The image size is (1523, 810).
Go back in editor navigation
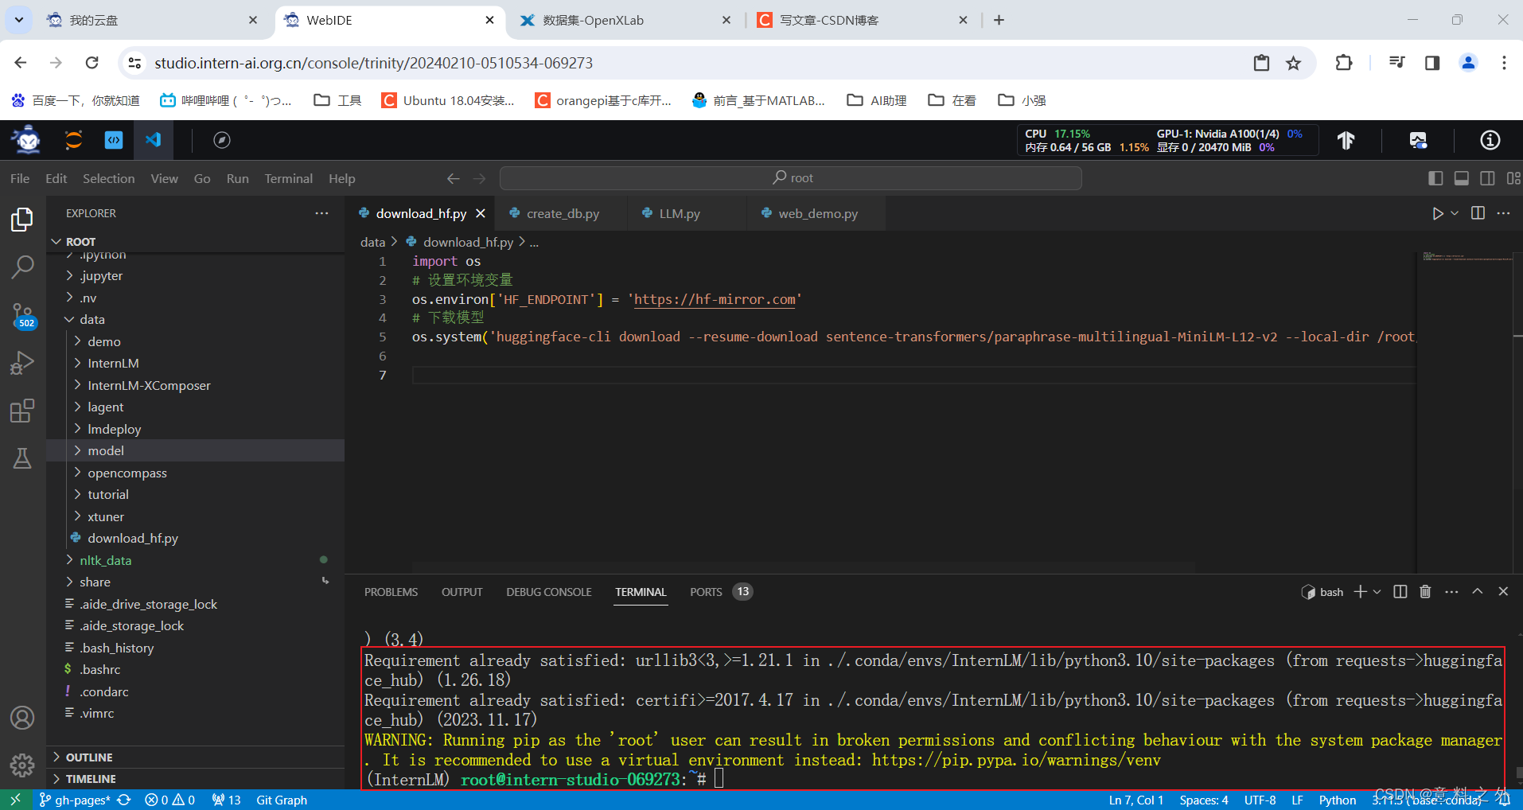pyautogui.click(x=453, y=178)
